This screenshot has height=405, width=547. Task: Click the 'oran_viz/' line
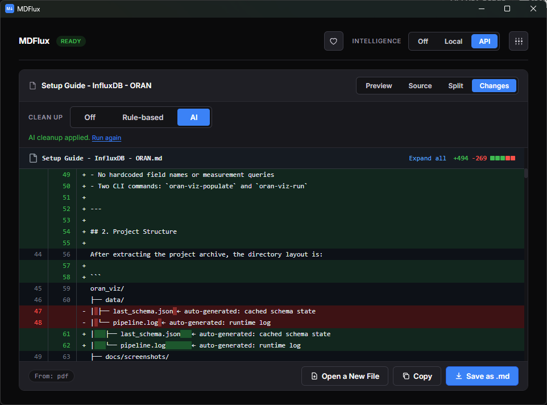pos(272,288)
